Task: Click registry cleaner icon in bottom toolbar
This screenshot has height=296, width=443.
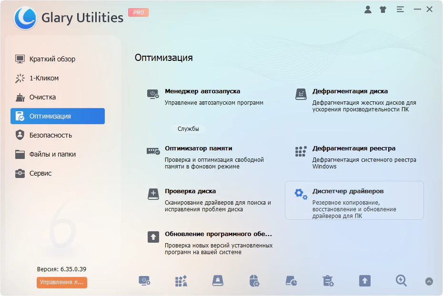Action: point(181,281)
